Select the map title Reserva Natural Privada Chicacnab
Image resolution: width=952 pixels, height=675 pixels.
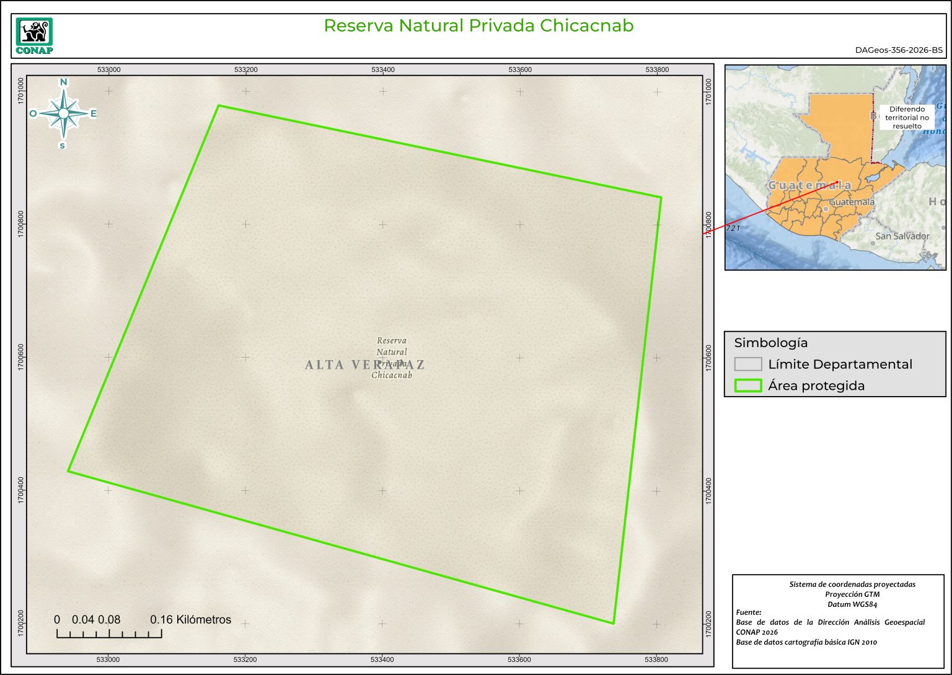pos(478,26)
